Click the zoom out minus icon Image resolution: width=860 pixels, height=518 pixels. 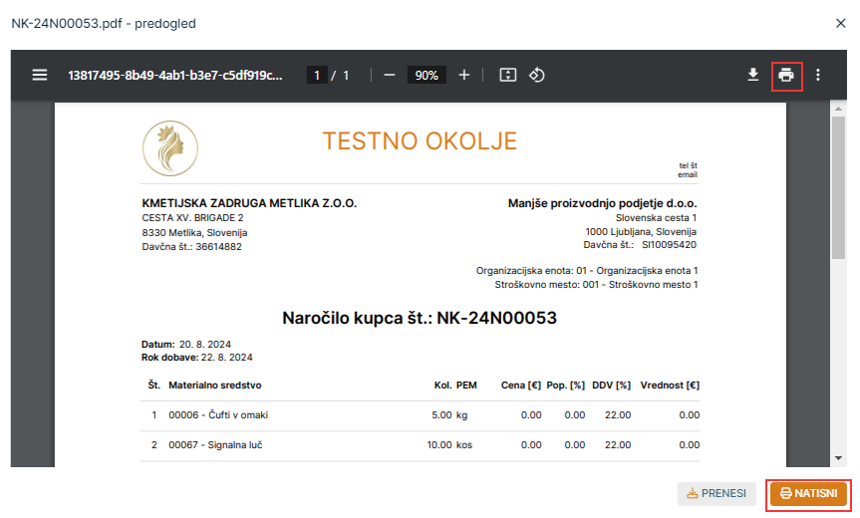point(390,75)
